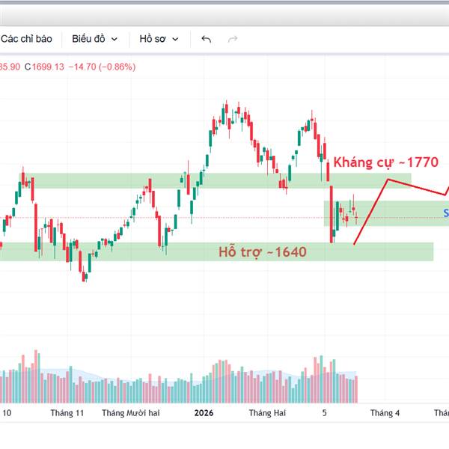
Task: Click the Tháng Mười hai axis label
Action: [131, 413]
